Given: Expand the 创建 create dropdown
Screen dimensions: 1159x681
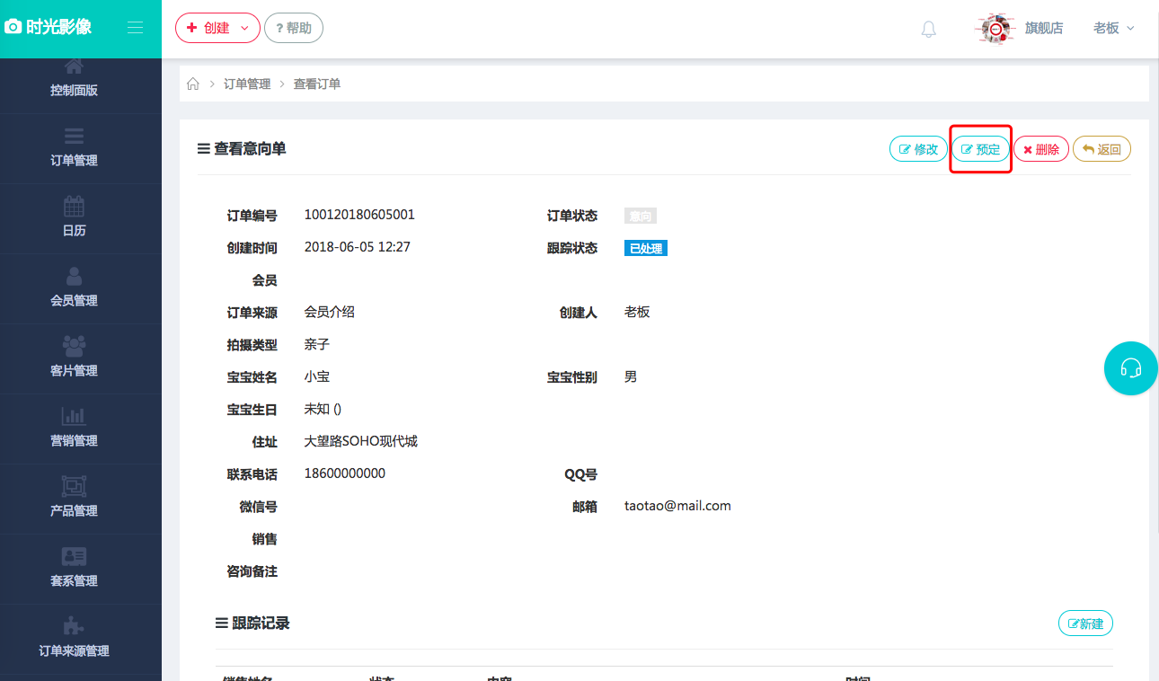Looking at the screenshot, I should [217, 28].
